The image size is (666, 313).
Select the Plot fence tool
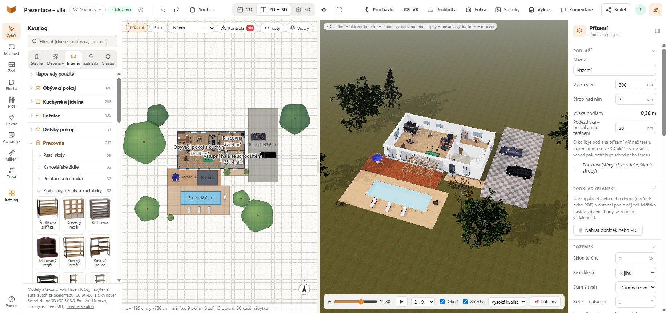point(11,102)
